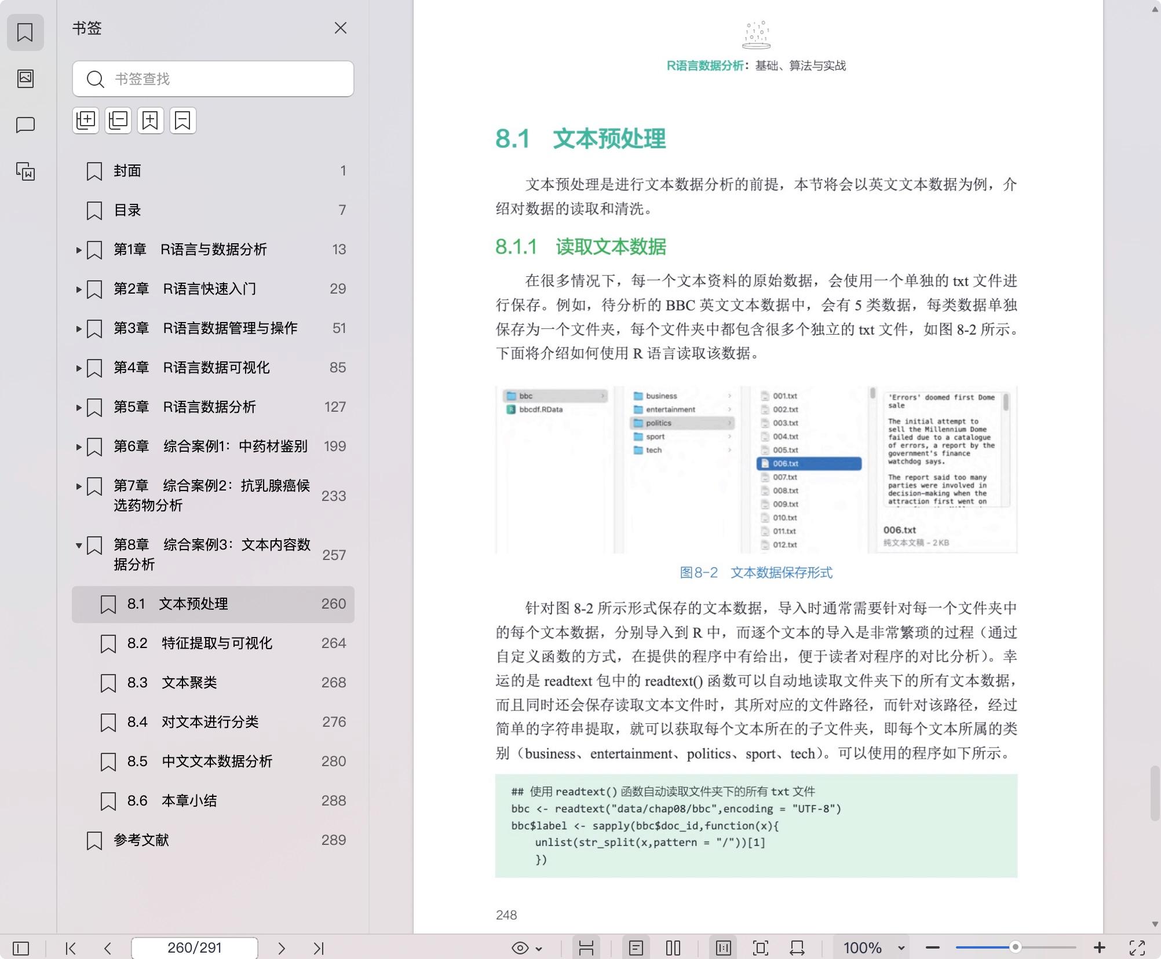Viewport: 1161px width, 959px height.
Task: Expand 第1章 R语言与数据分析
Action: (79, 250)
